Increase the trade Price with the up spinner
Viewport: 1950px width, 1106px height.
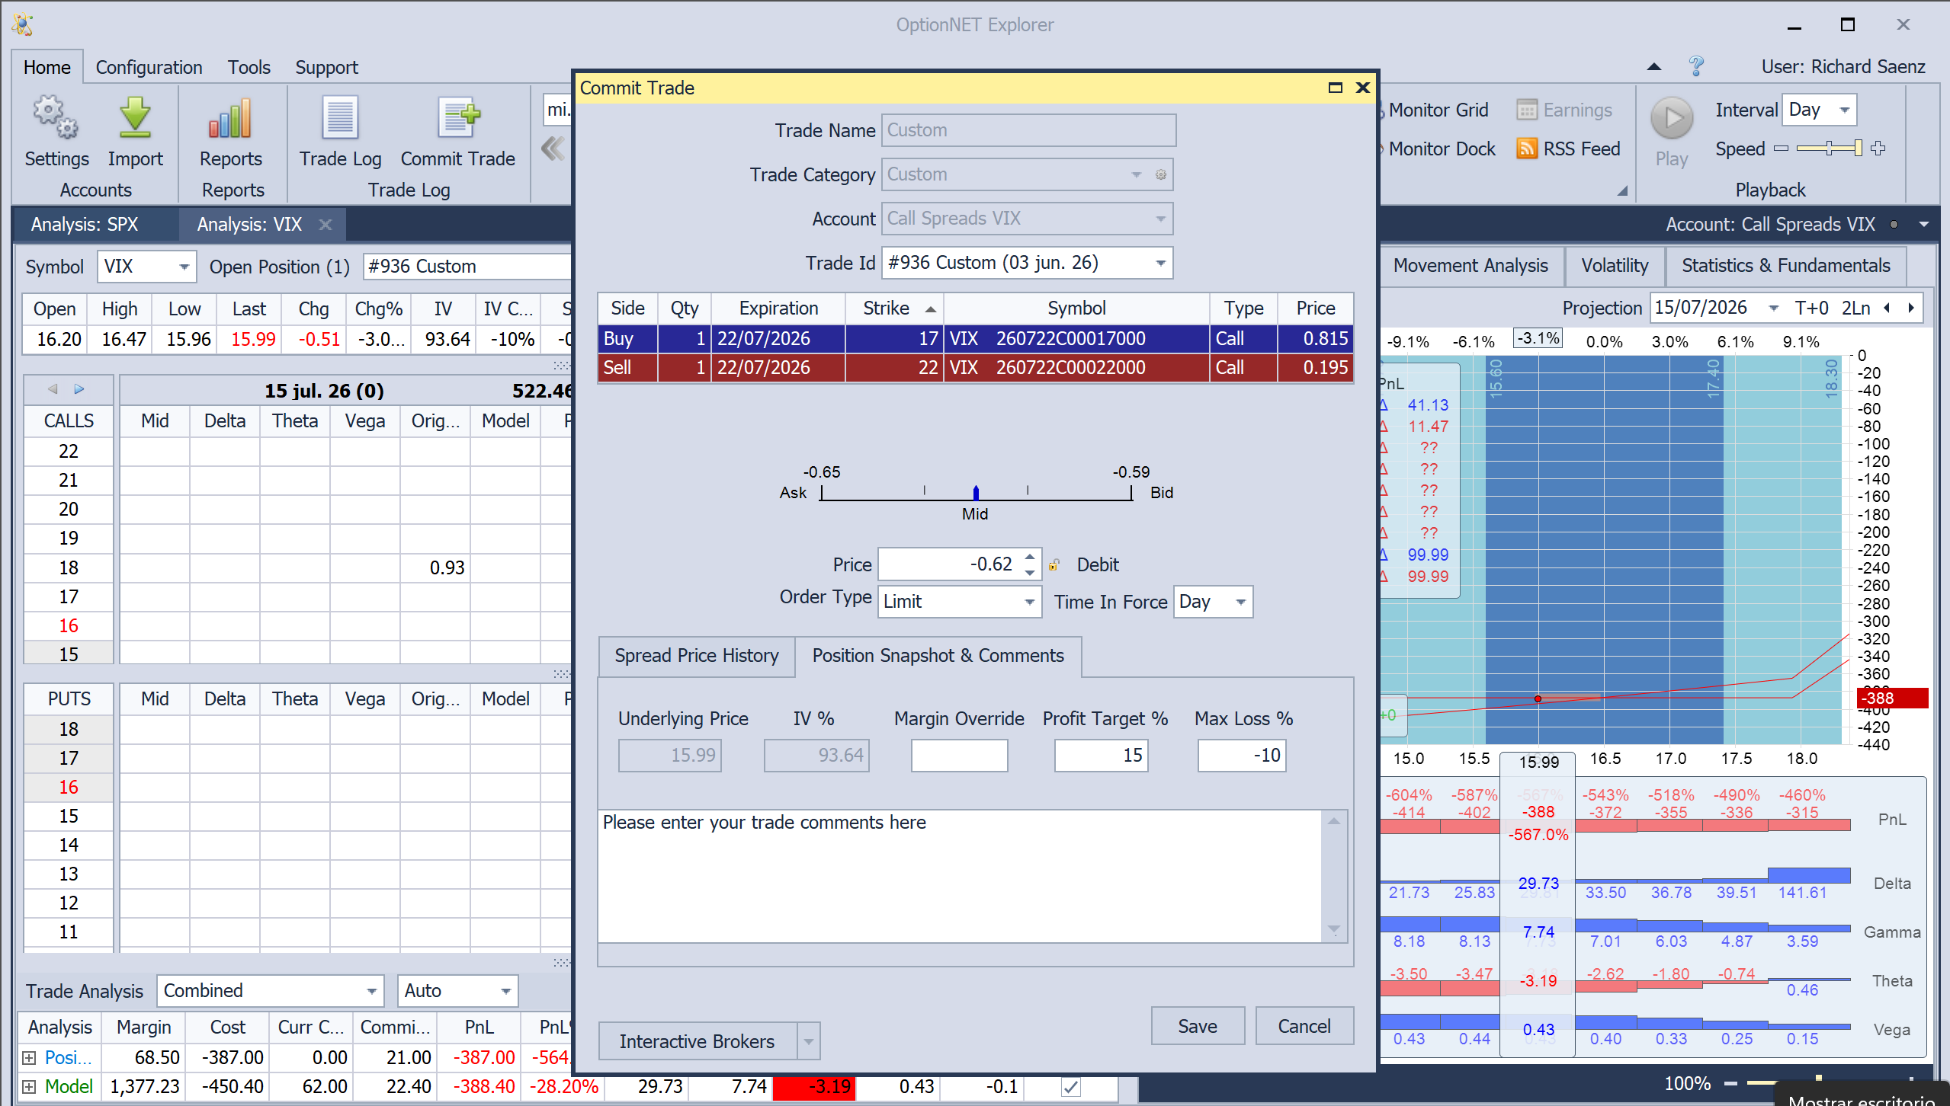coord(1030,557)
